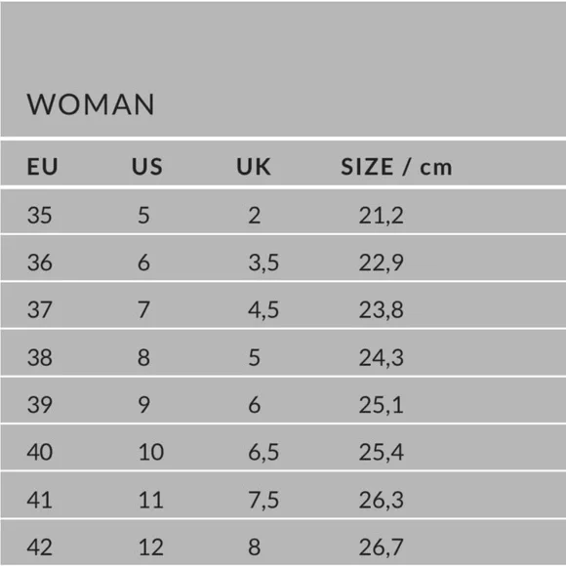Select the US column header
The image size is (566, 566).
click(147, 167)
